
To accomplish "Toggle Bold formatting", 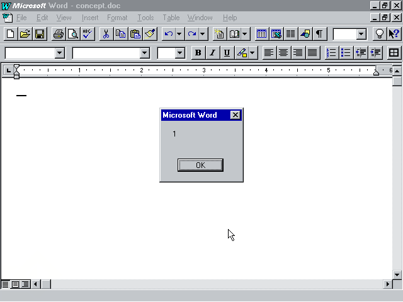I will [198, 53].
